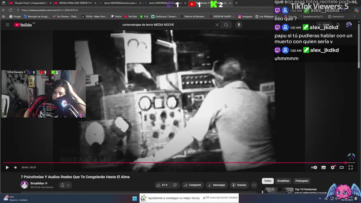The height and width of the screenshot is (203, 361).
Task: Open Tus Torneos - Chall bookmark
Action: 65,16
